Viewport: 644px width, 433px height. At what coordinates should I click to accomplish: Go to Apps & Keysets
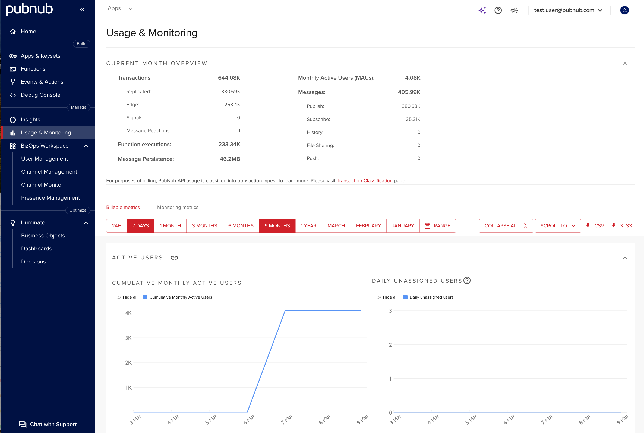[x=40, y=55]
